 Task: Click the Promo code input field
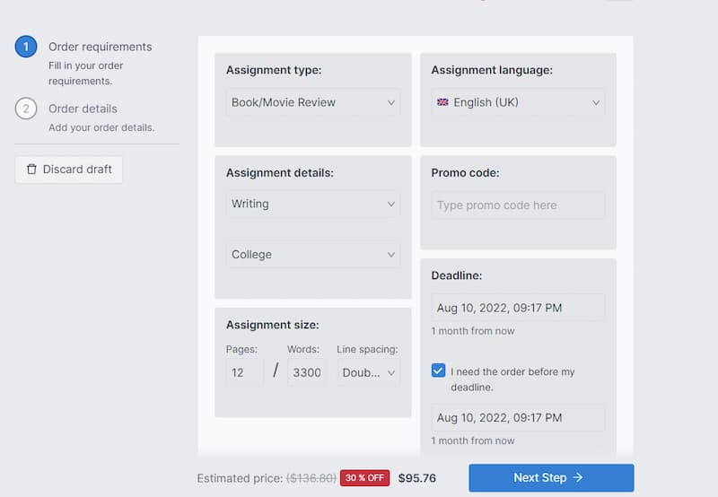coord(518,205)
